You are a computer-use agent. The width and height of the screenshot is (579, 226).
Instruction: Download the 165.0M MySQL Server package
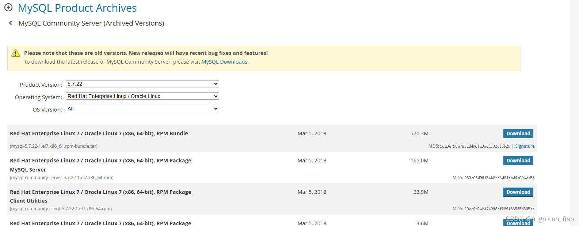tap(518, 161)
